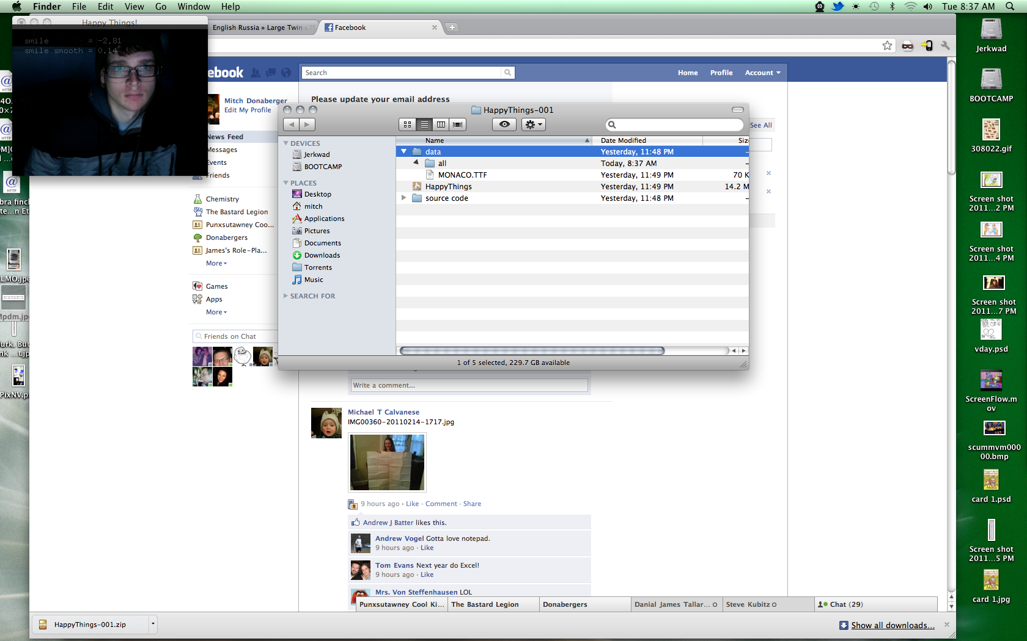This screenshot has width=1027, height=641.
Task: Select Downloads in Finder sidebar
Action: click(x=322, y=255)
